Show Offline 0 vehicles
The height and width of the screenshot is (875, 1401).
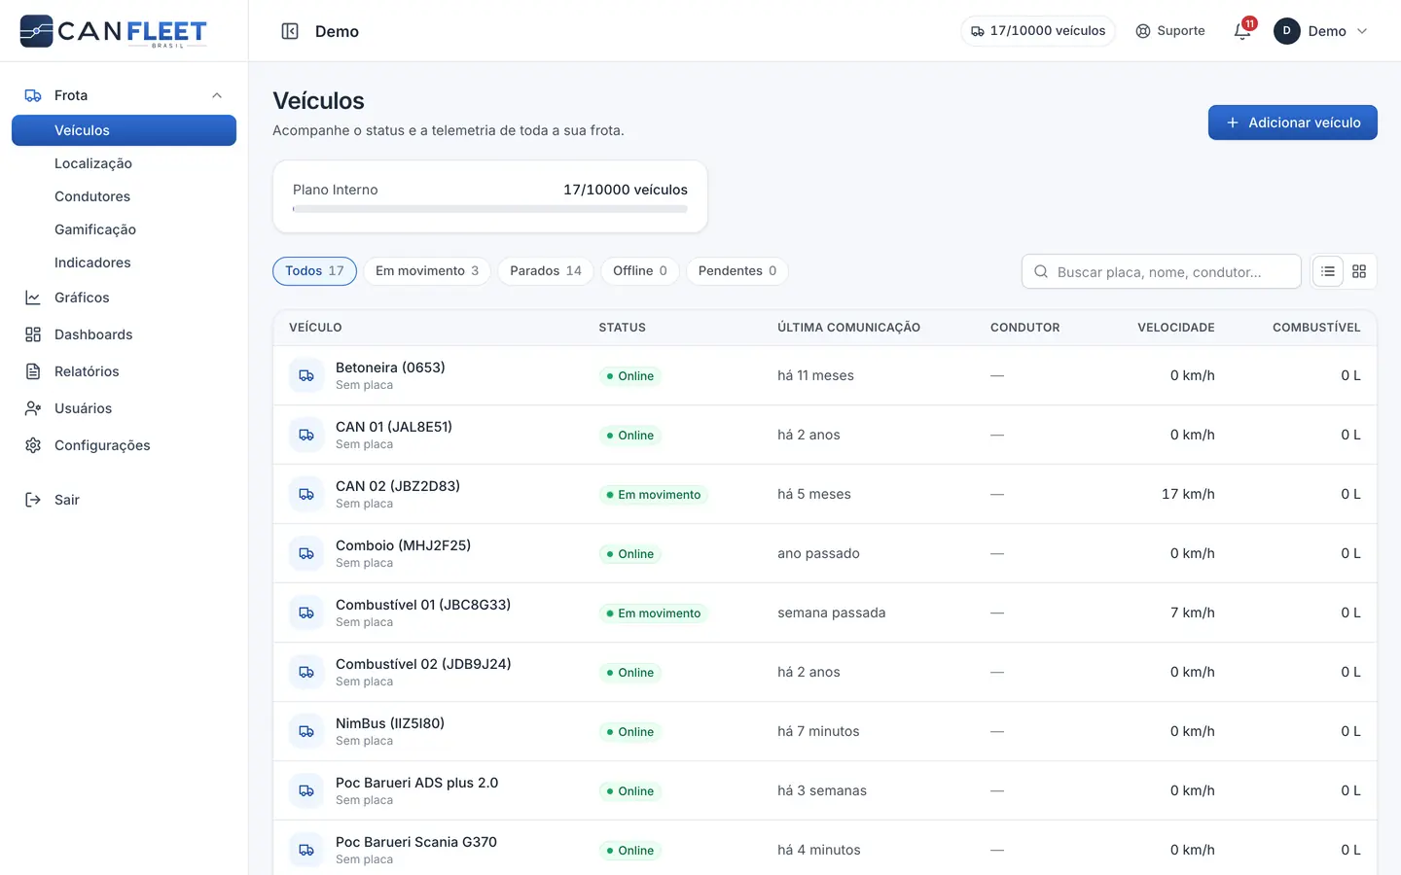(x=640, y=271)
